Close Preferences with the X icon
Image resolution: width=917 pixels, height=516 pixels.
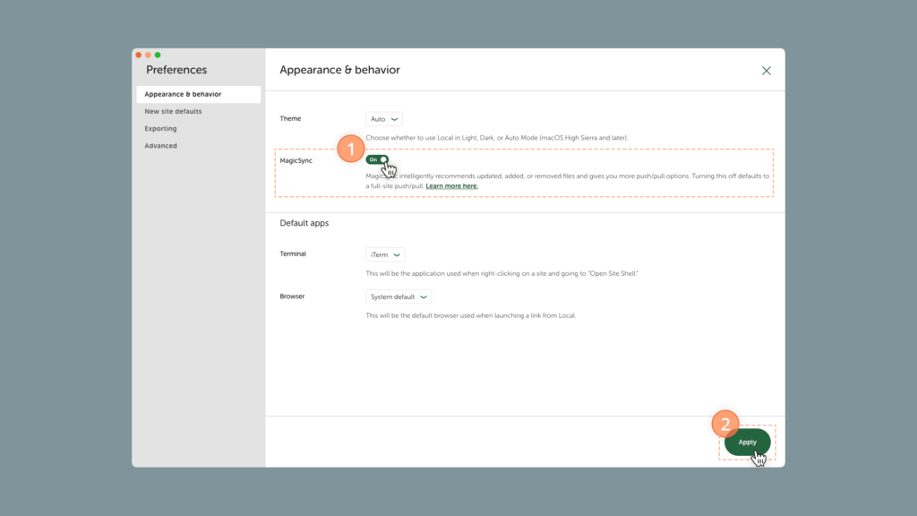(767, 70)
